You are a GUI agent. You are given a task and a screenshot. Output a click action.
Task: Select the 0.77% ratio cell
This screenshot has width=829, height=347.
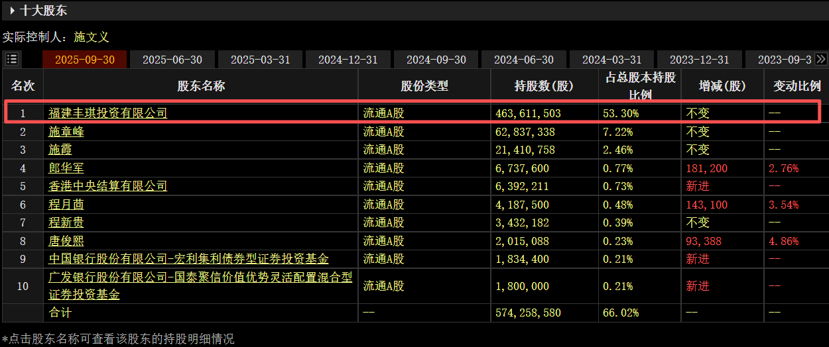(618, 168)
